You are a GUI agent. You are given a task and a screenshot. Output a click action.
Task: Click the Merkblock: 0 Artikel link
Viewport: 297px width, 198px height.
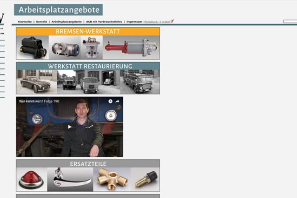[x=157, y=21]
